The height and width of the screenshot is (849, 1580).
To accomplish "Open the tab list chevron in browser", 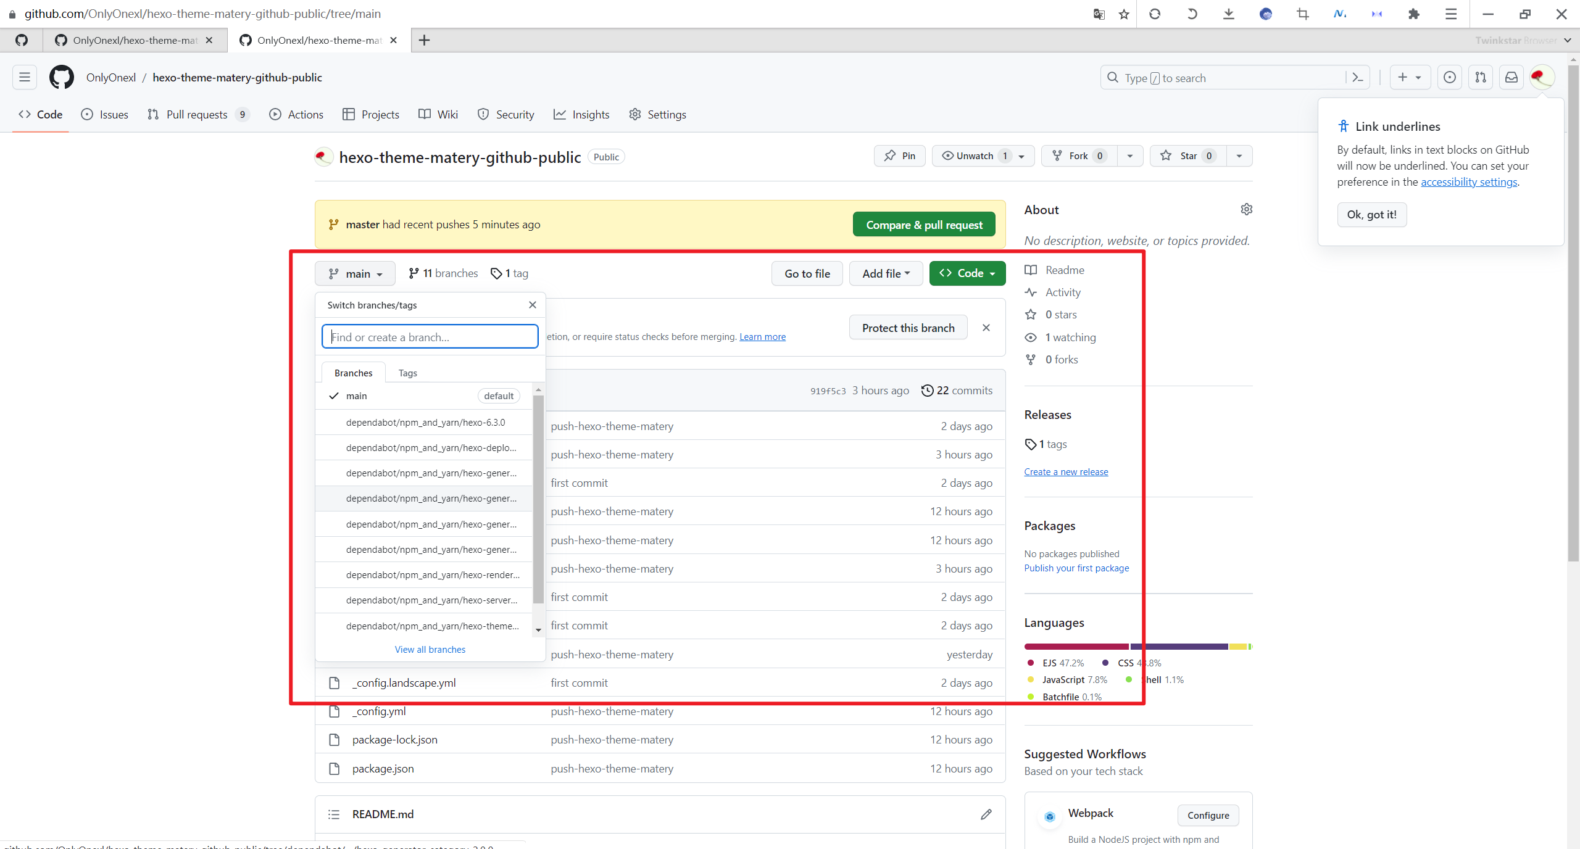I will coord(1567,40).
